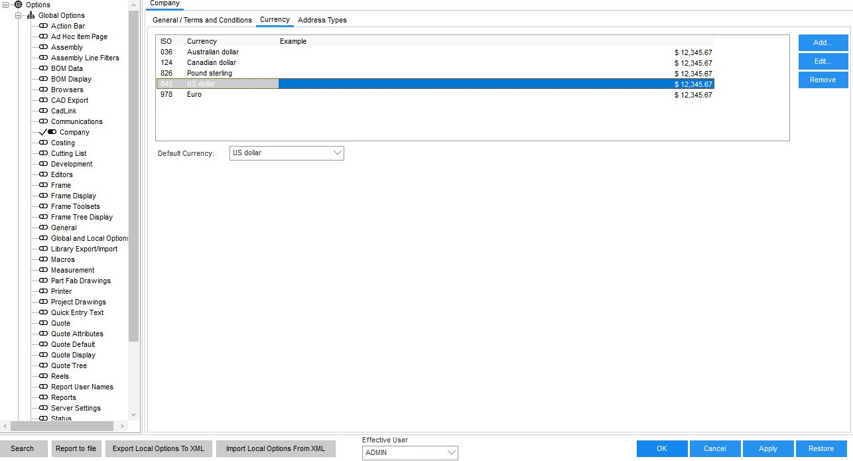Click the icon beside Costing
The image size is (853, 461).
tap(44, 143)
